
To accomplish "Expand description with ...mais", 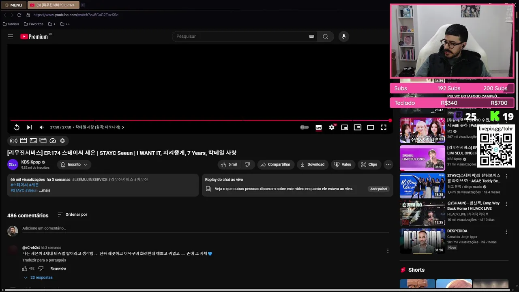I will (x=45, y=190).
